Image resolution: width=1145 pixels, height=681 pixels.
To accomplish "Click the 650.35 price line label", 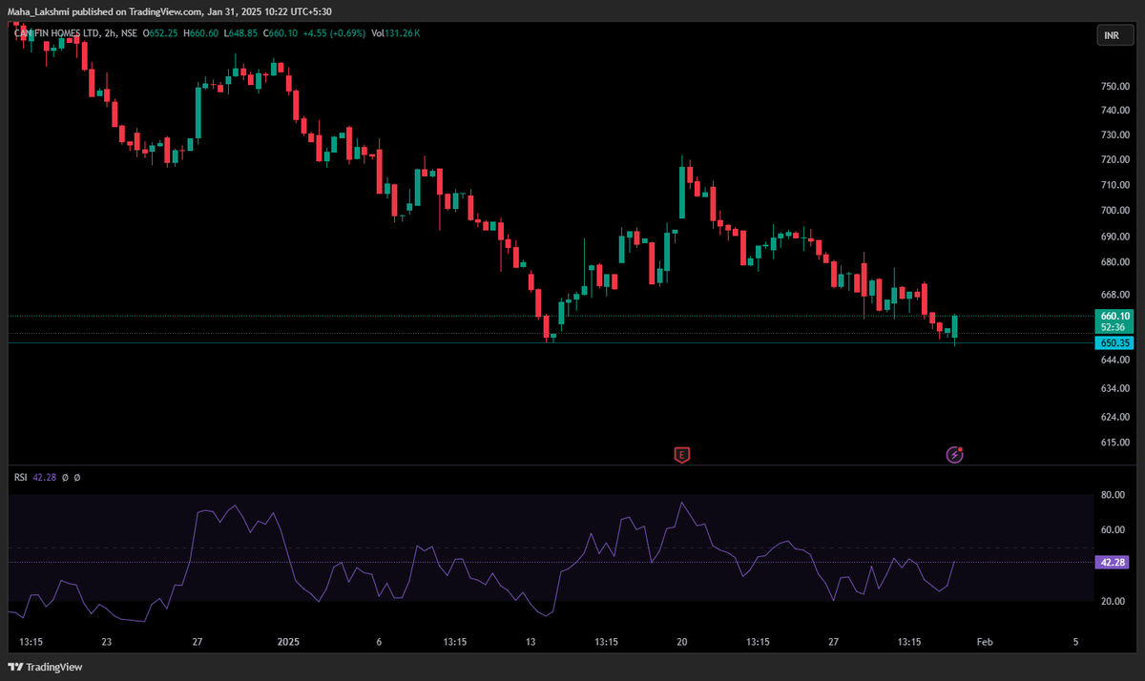I will pyautogui.click(x=1114, y=342).
